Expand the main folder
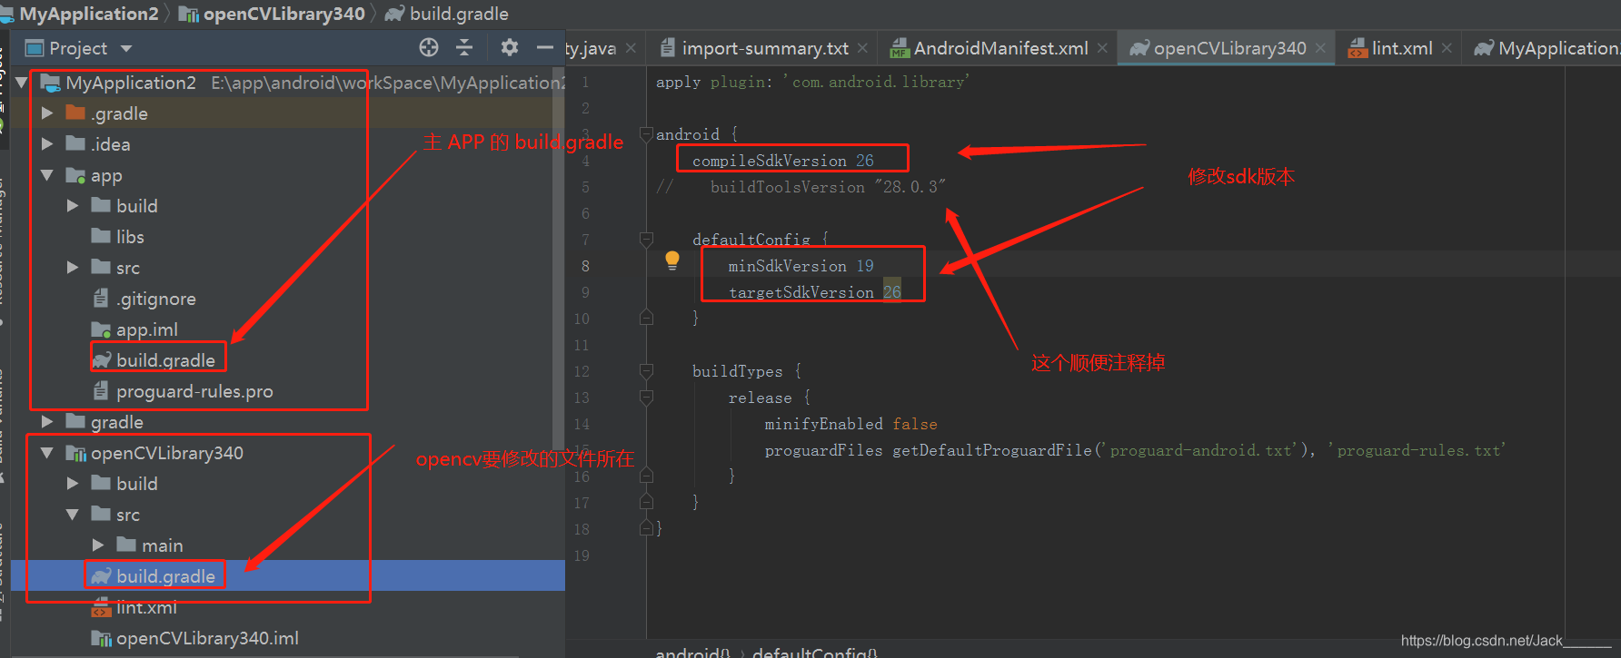Viewport: 1621px width, 658px height. coord(98,545)
